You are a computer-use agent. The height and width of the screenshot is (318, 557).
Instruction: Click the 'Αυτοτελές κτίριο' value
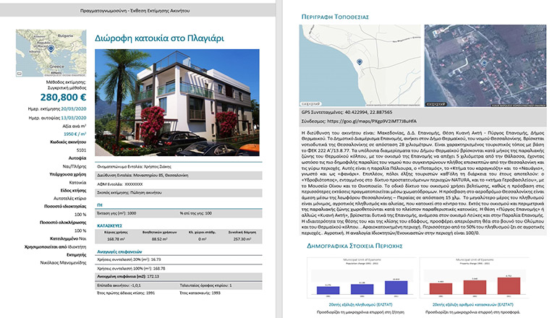70,199
